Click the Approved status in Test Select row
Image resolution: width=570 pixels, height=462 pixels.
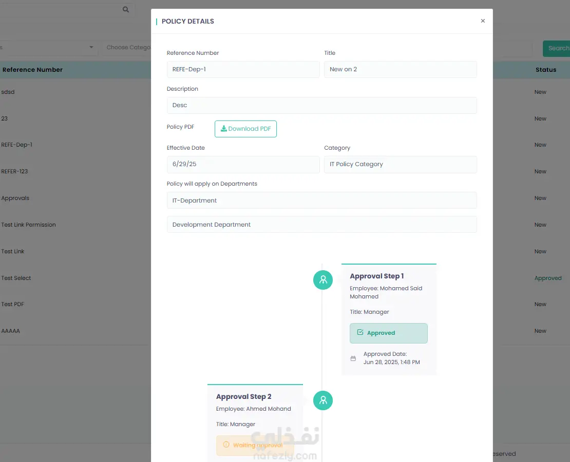click(548, 278)
